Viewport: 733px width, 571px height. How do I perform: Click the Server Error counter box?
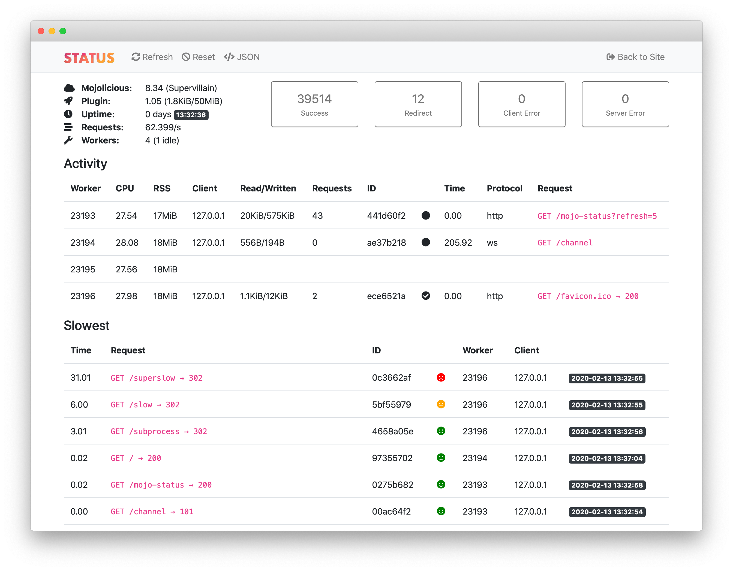[x=625, y=104]
